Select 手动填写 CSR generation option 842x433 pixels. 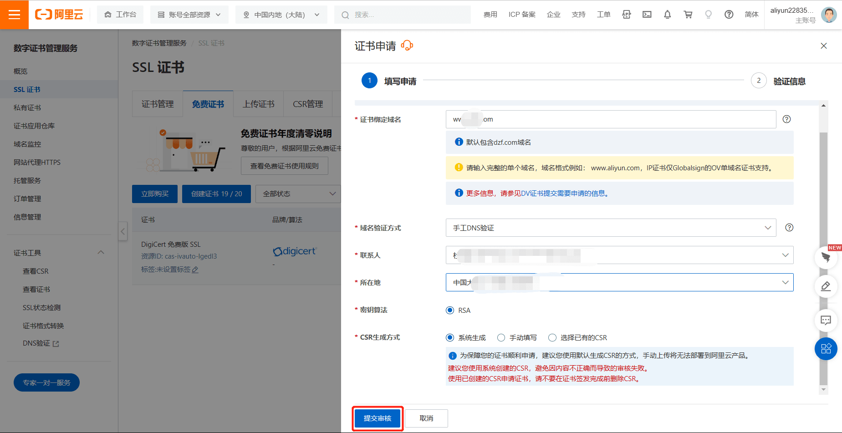tap(501, 338)
